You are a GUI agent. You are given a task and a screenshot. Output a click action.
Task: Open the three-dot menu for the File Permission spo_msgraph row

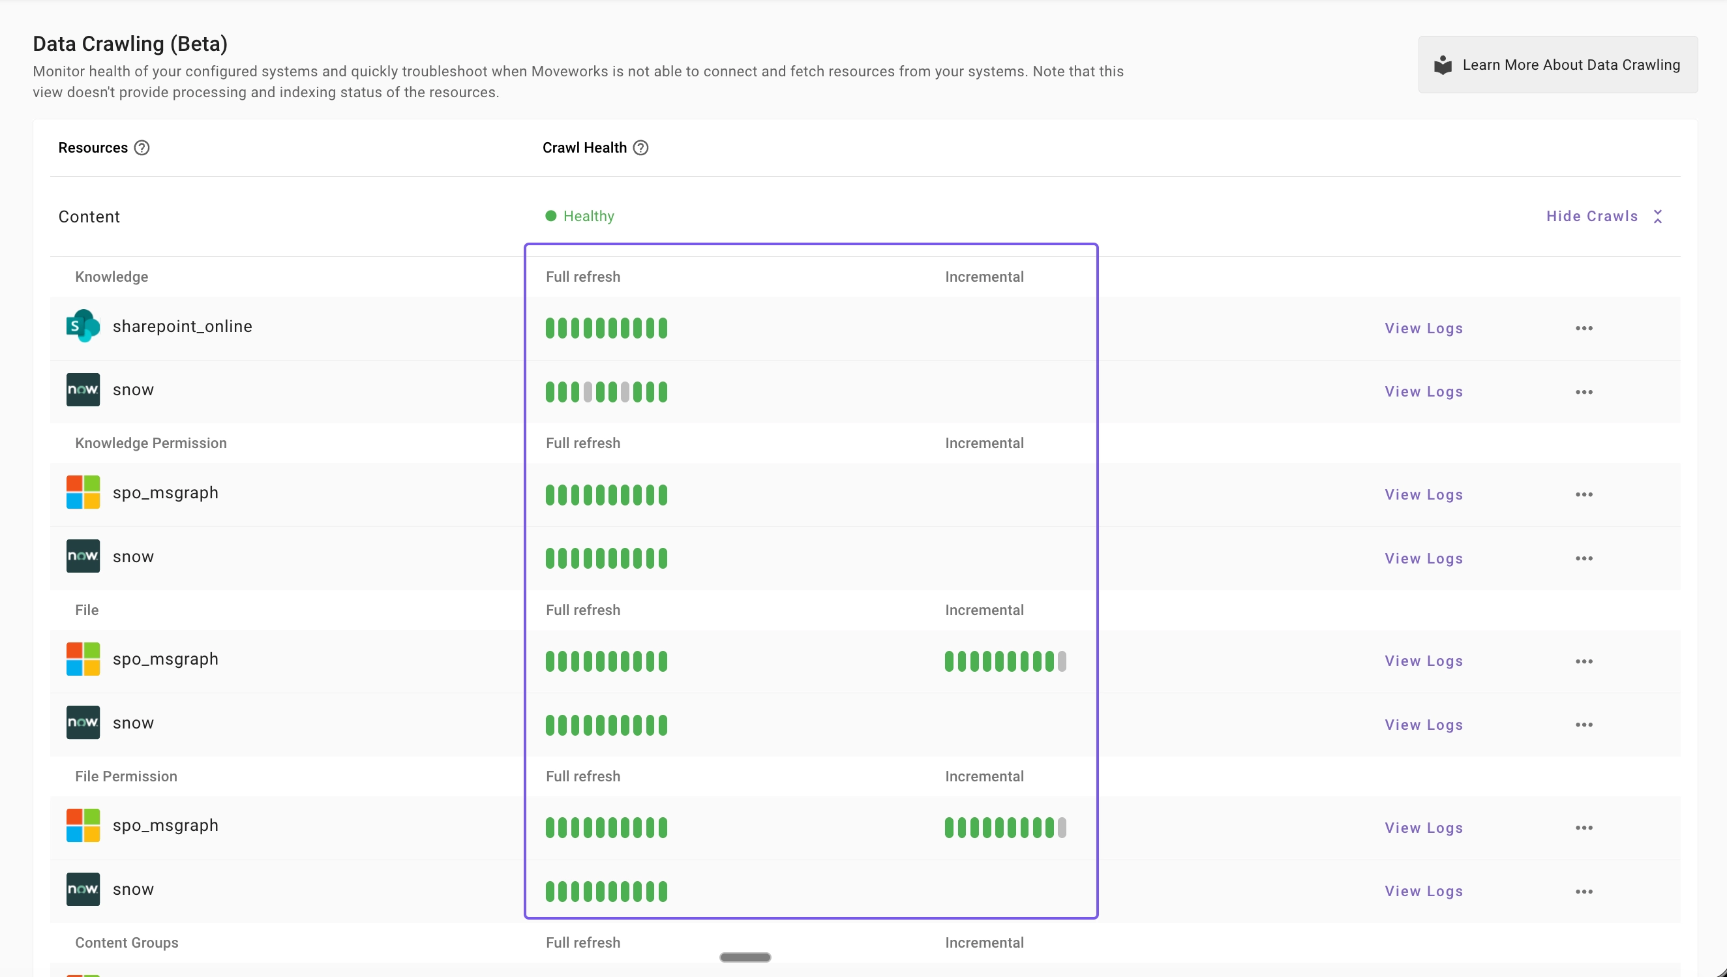tap(1584, 828)
